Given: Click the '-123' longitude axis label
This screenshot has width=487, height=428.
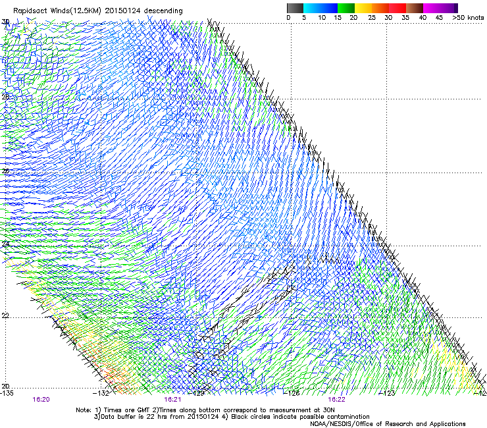Looking at the screenshot, I should click(x=387, y=393).
